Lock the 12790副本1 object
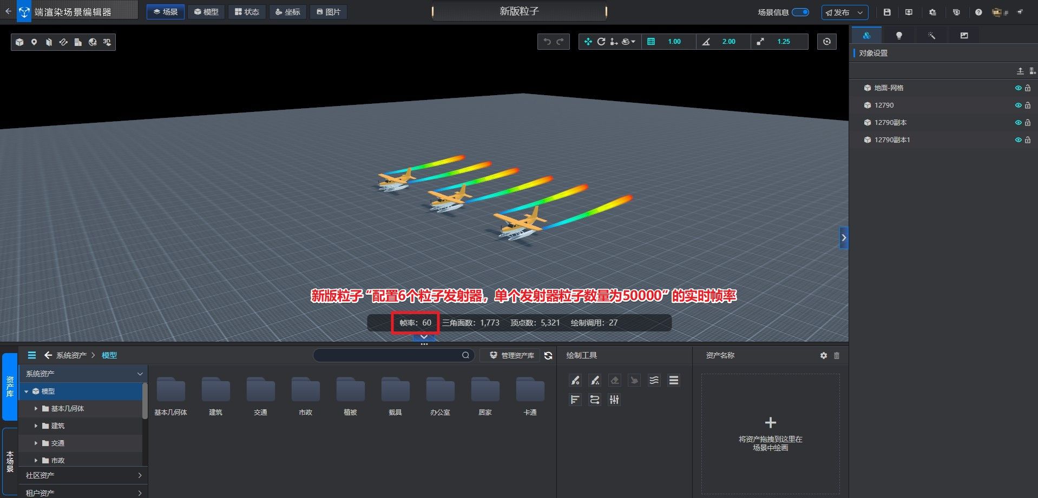Image resolution: width=1038 pixels, height=498 pixels. tap(1028, 140)
